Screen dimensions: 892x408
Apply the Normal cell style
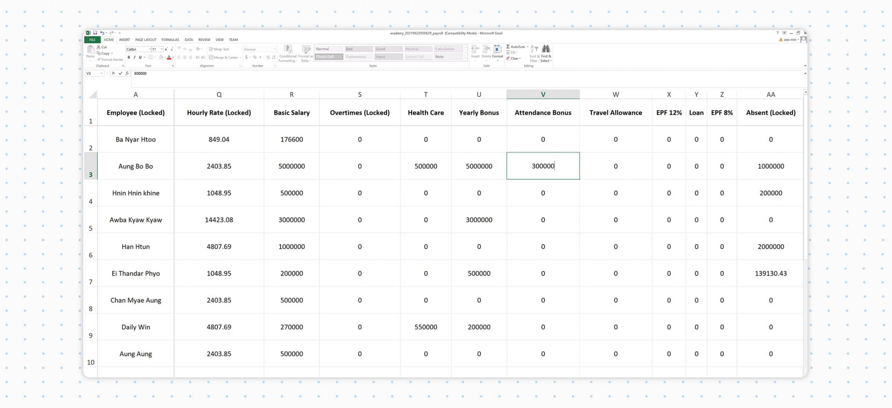pyautogui.click(x=329, y=49)
